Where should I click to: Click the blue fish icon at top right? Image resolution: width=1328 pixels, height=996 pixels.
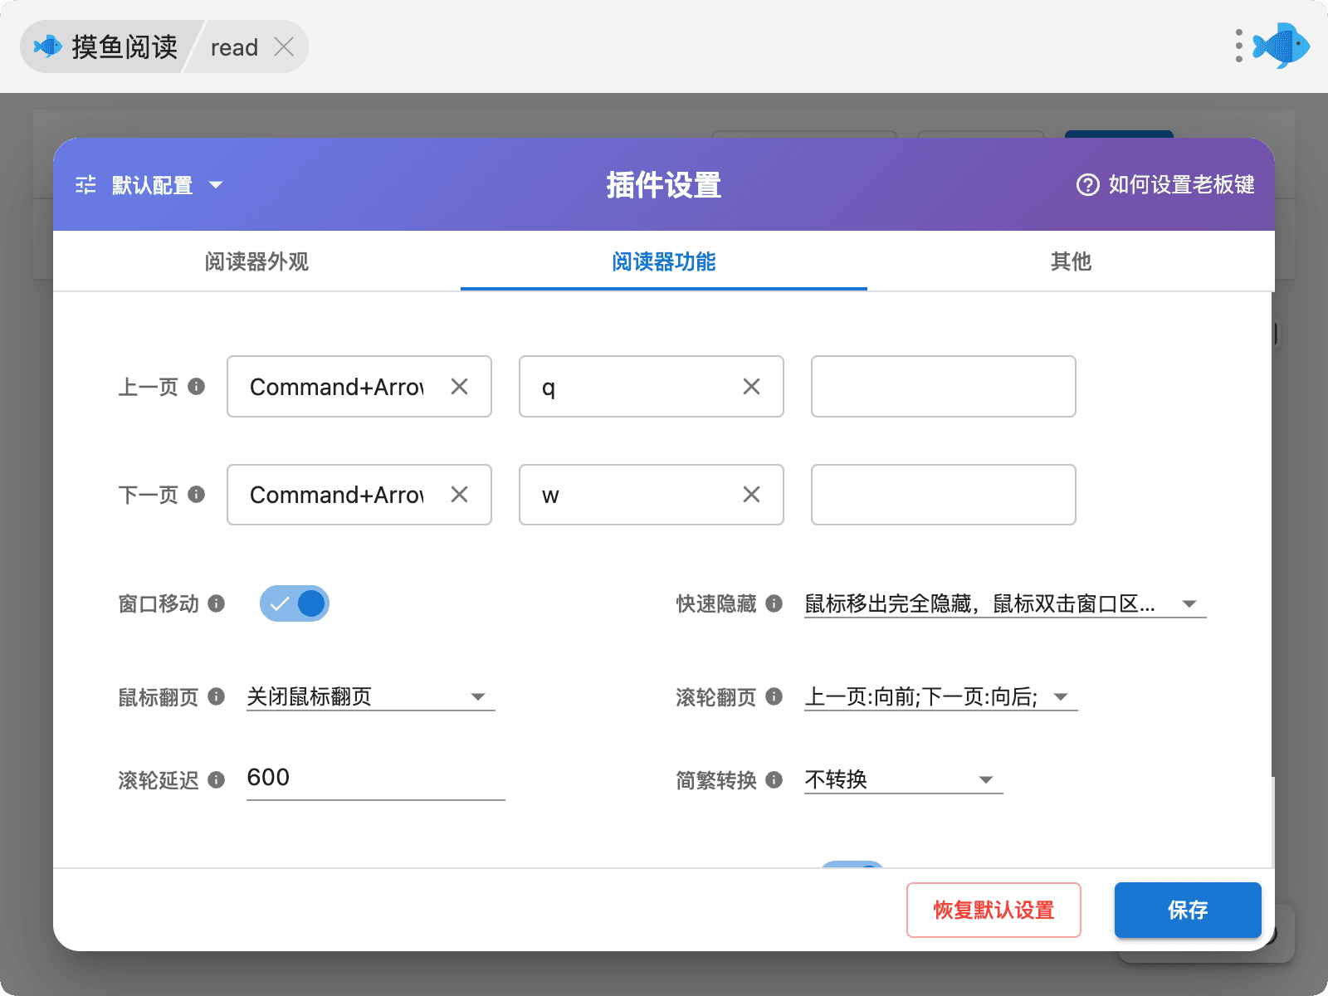1282,46
